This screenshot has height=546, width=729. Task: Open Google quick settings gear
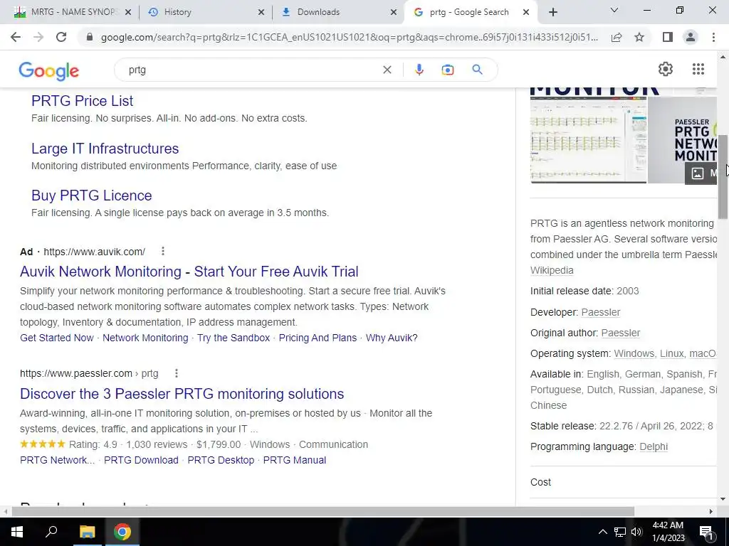[x=666, y=69]
